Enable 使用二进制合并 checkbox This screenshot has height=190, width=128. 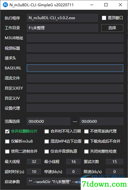pyautogui.click(x=7, y=151)
